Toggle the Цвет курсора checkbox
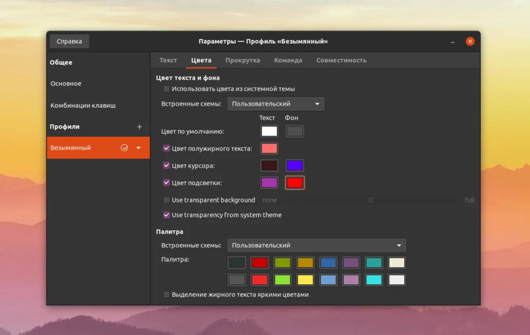Screen dimensions: 530x335 pyautogui.click(x=167, y=165)
